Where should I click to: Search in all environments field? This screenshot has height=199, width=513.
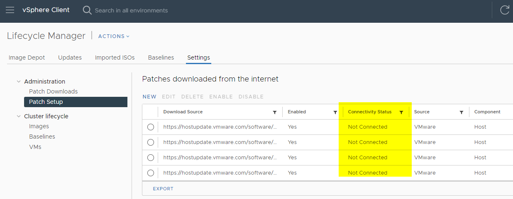[131, 10]
